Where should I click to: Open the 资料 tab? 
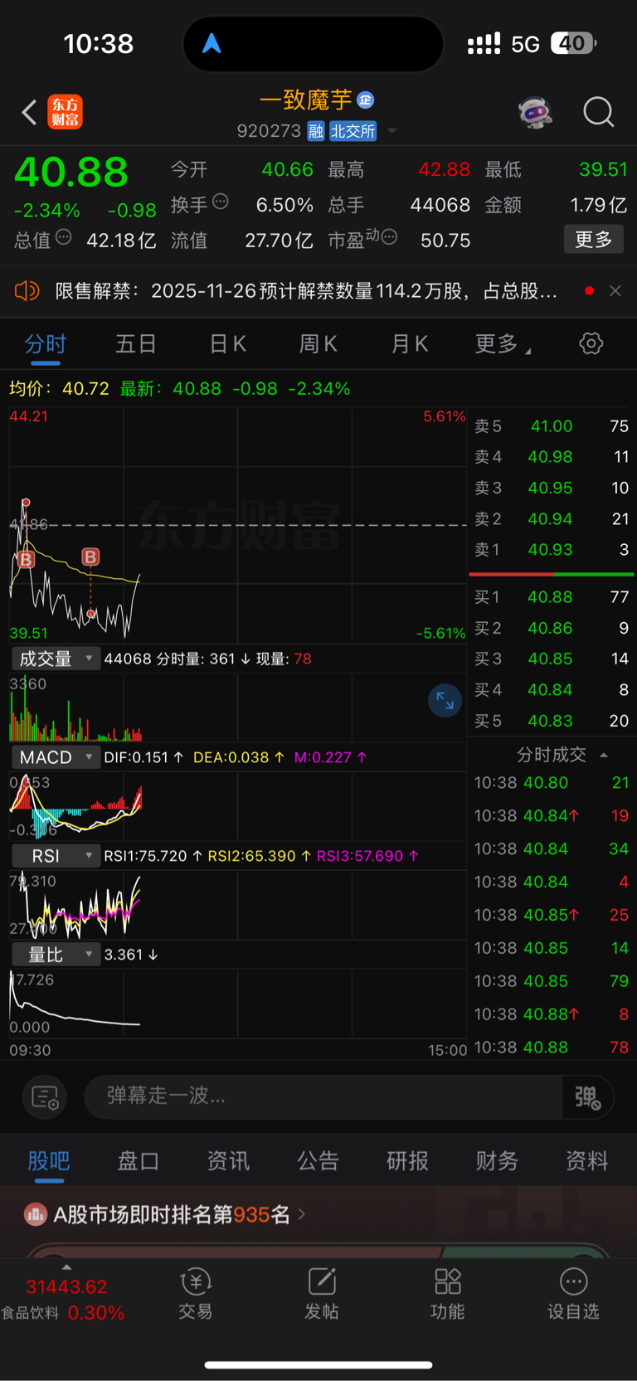click(586, 1160)
